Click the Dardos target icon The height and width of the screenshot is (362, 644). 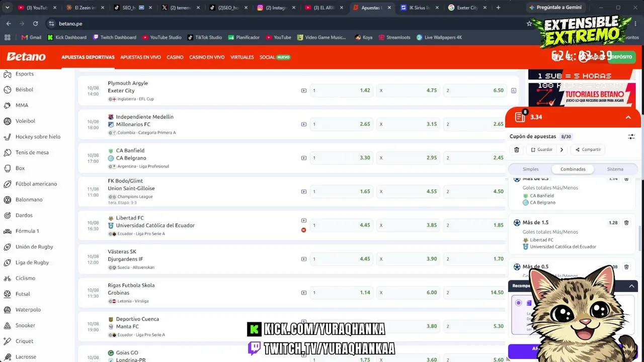(x=7, y=215)
